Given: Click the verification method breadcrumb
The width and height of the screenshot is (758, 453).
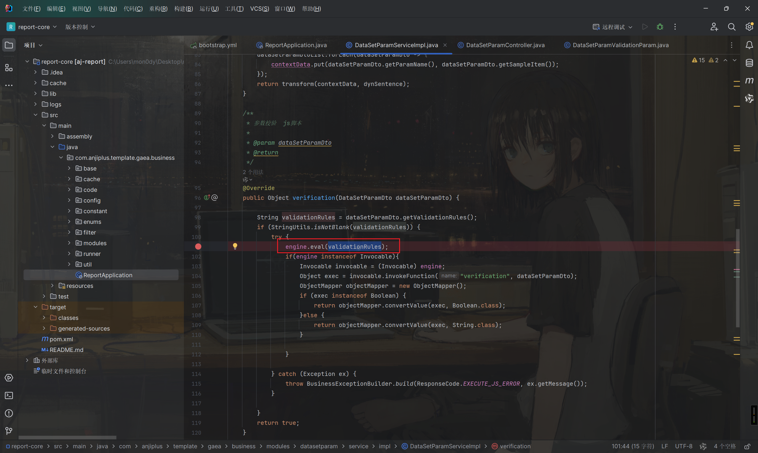Looking at the screenshot, I should click(x=511, y=446).
